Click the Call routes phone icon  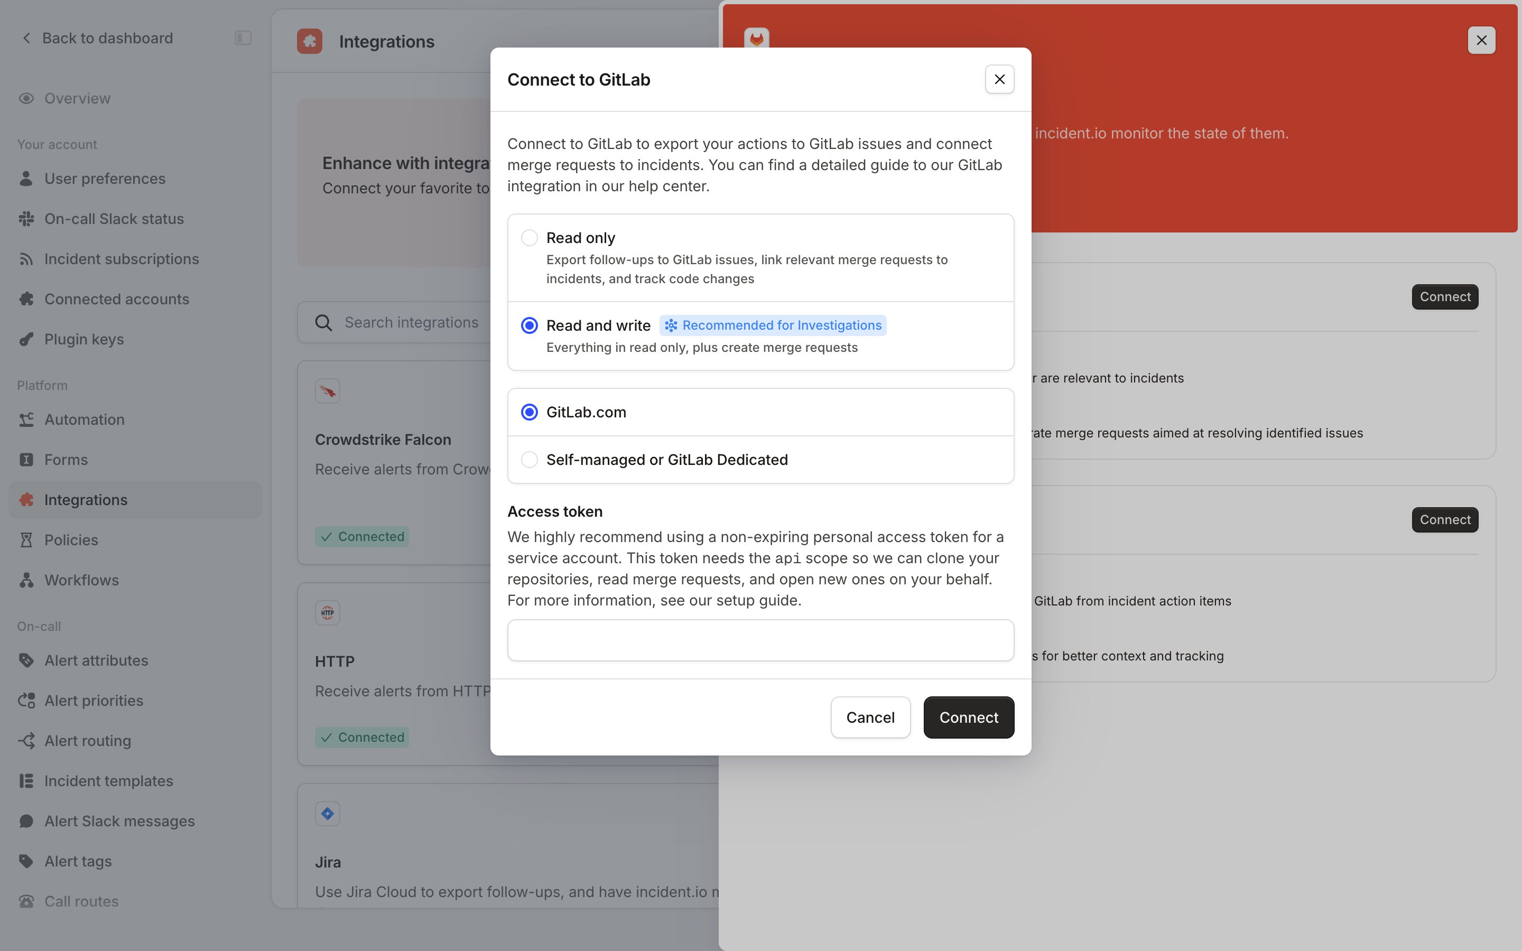(26, 901)
